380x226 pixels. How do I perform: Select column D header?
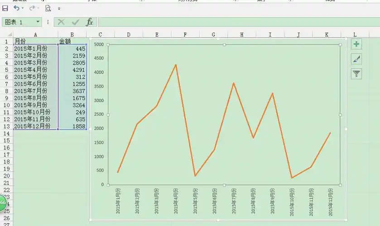(x=129, y=34)
